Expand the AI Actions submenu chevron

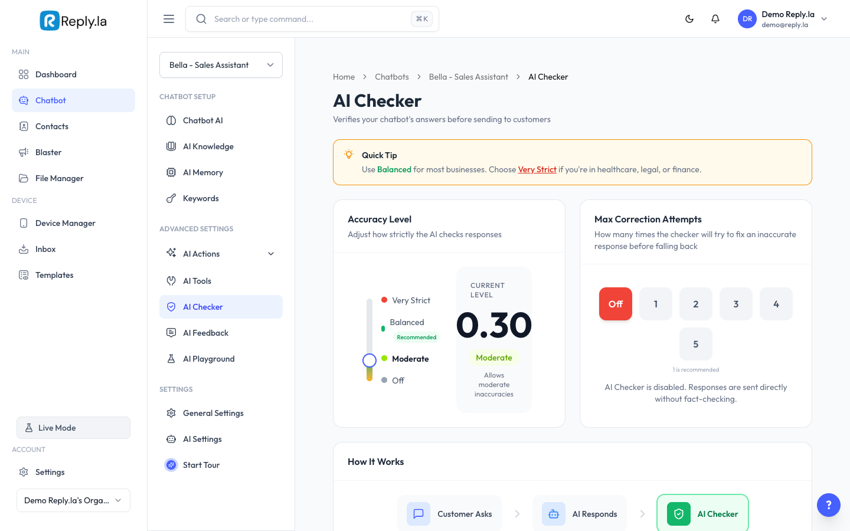click(271, 254)
